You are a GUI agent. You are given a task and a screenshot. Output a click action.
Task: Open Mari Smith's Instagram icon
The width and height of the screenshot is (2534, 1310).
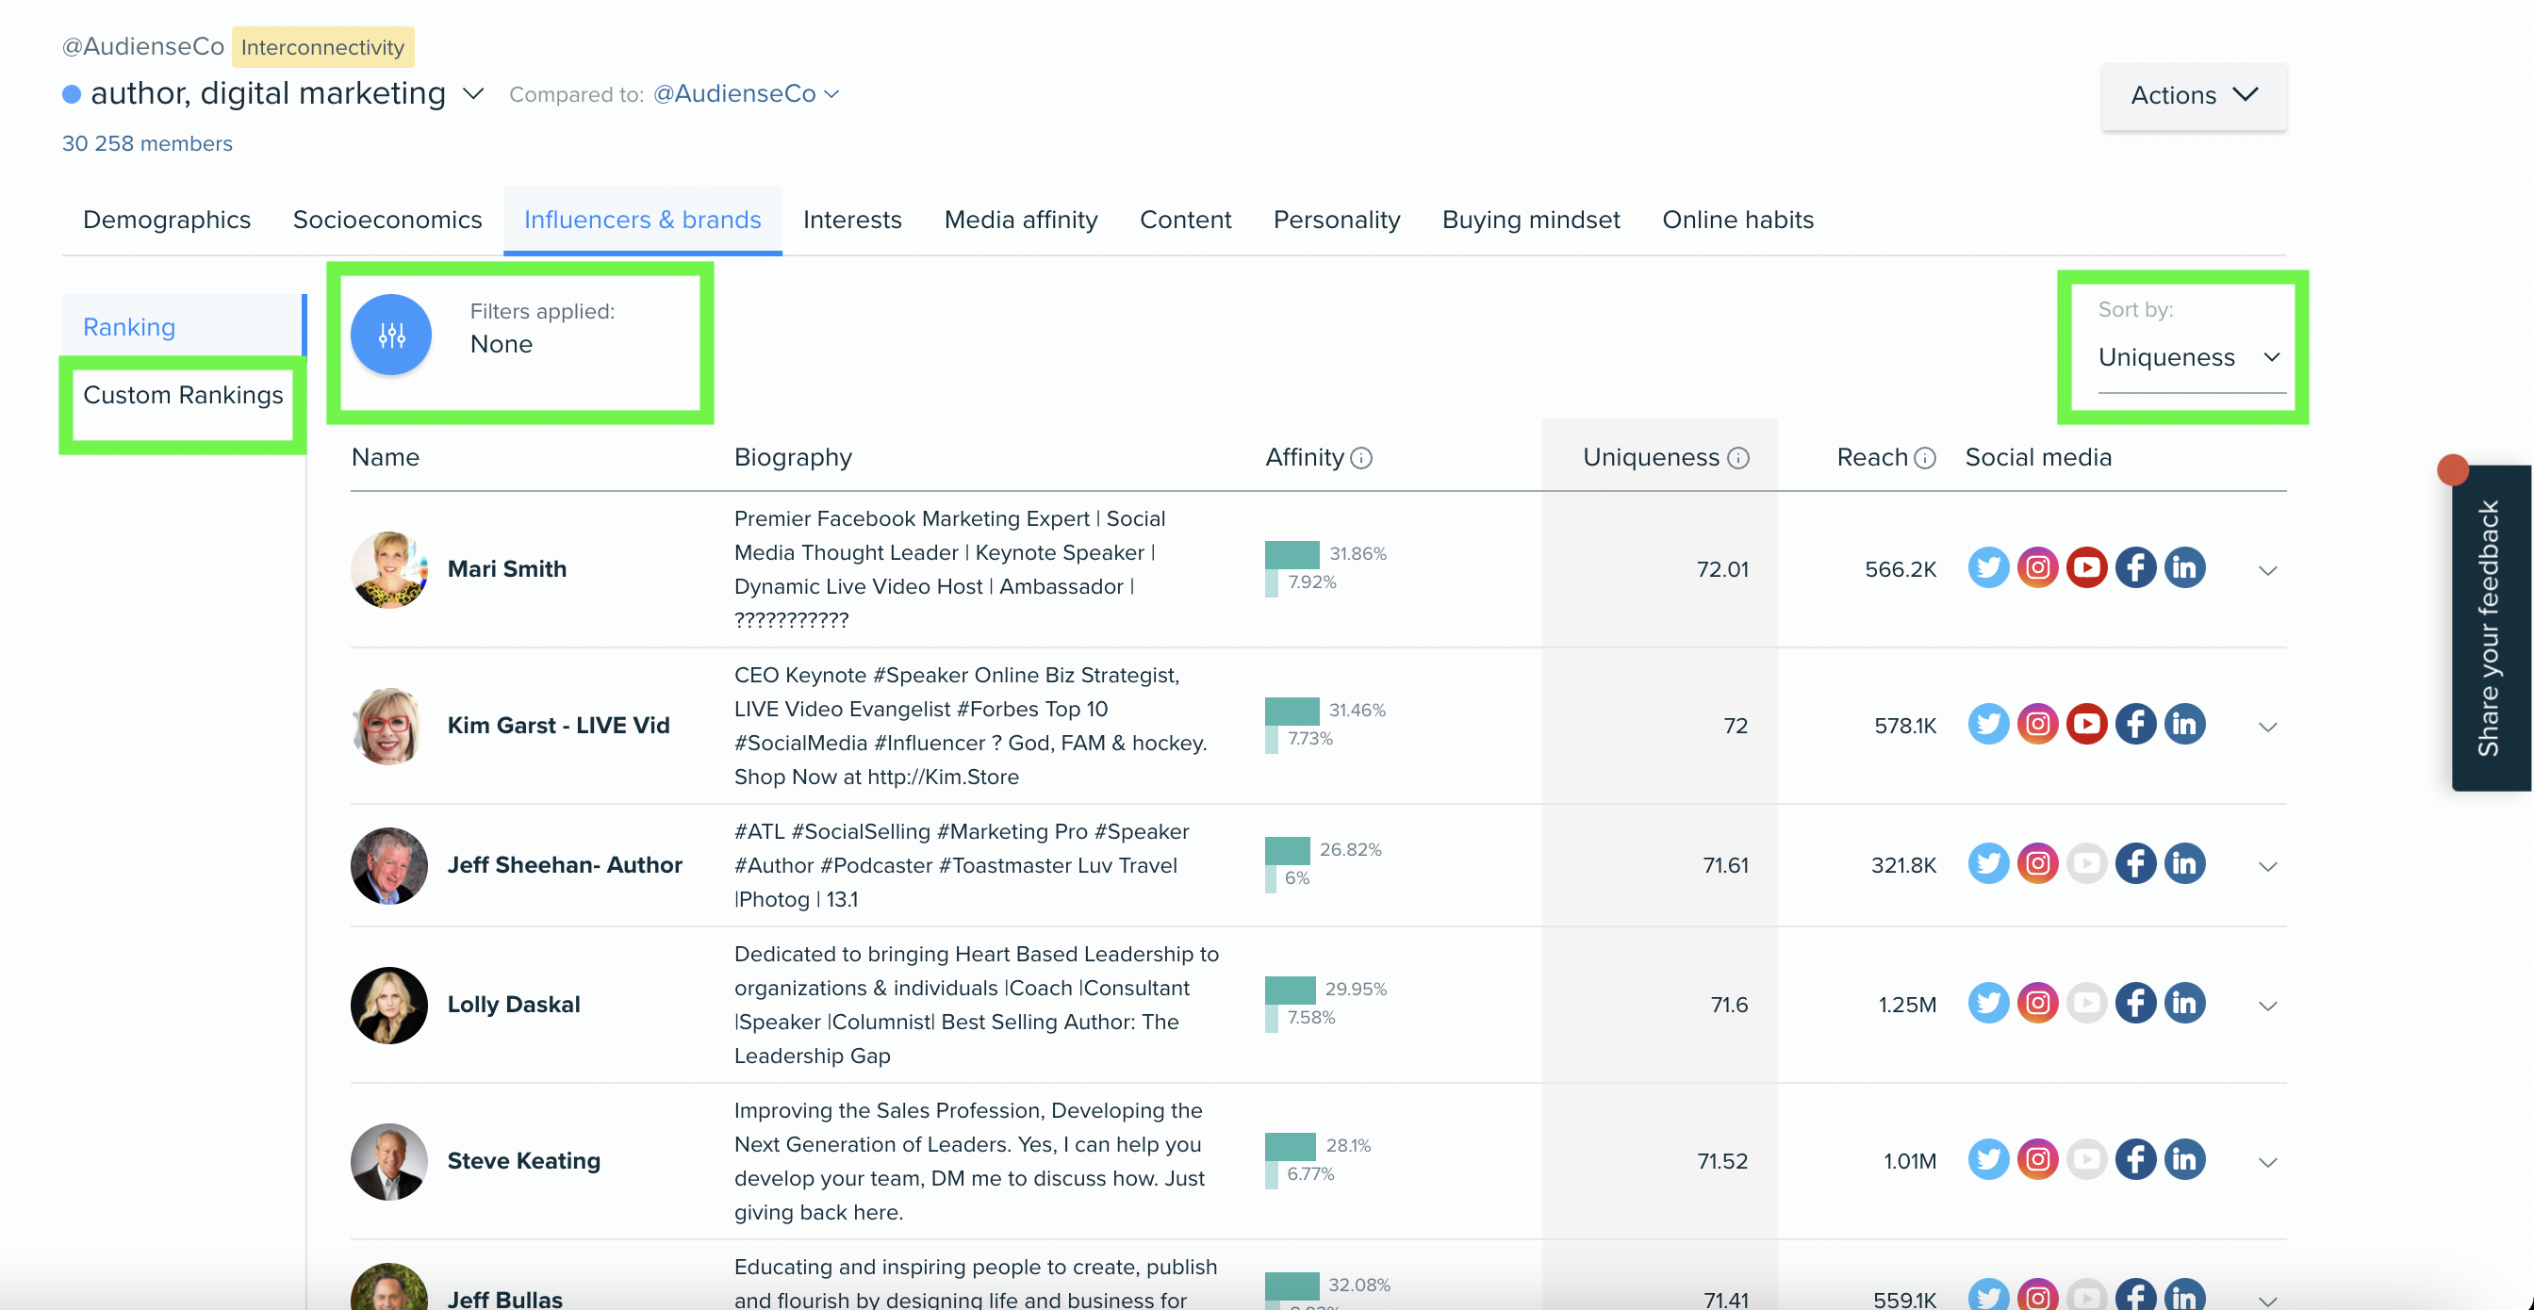pos(2037,567)
